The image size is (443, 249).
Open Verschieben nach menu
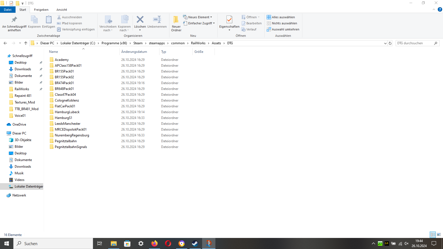click(x=108, y=24)
